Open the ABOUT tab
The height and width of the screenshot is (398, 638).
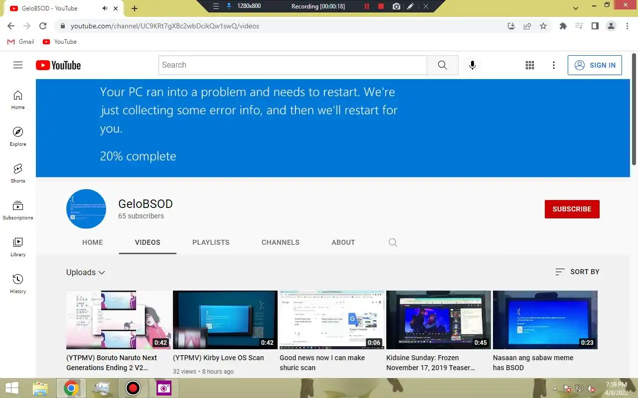point(343,242)
